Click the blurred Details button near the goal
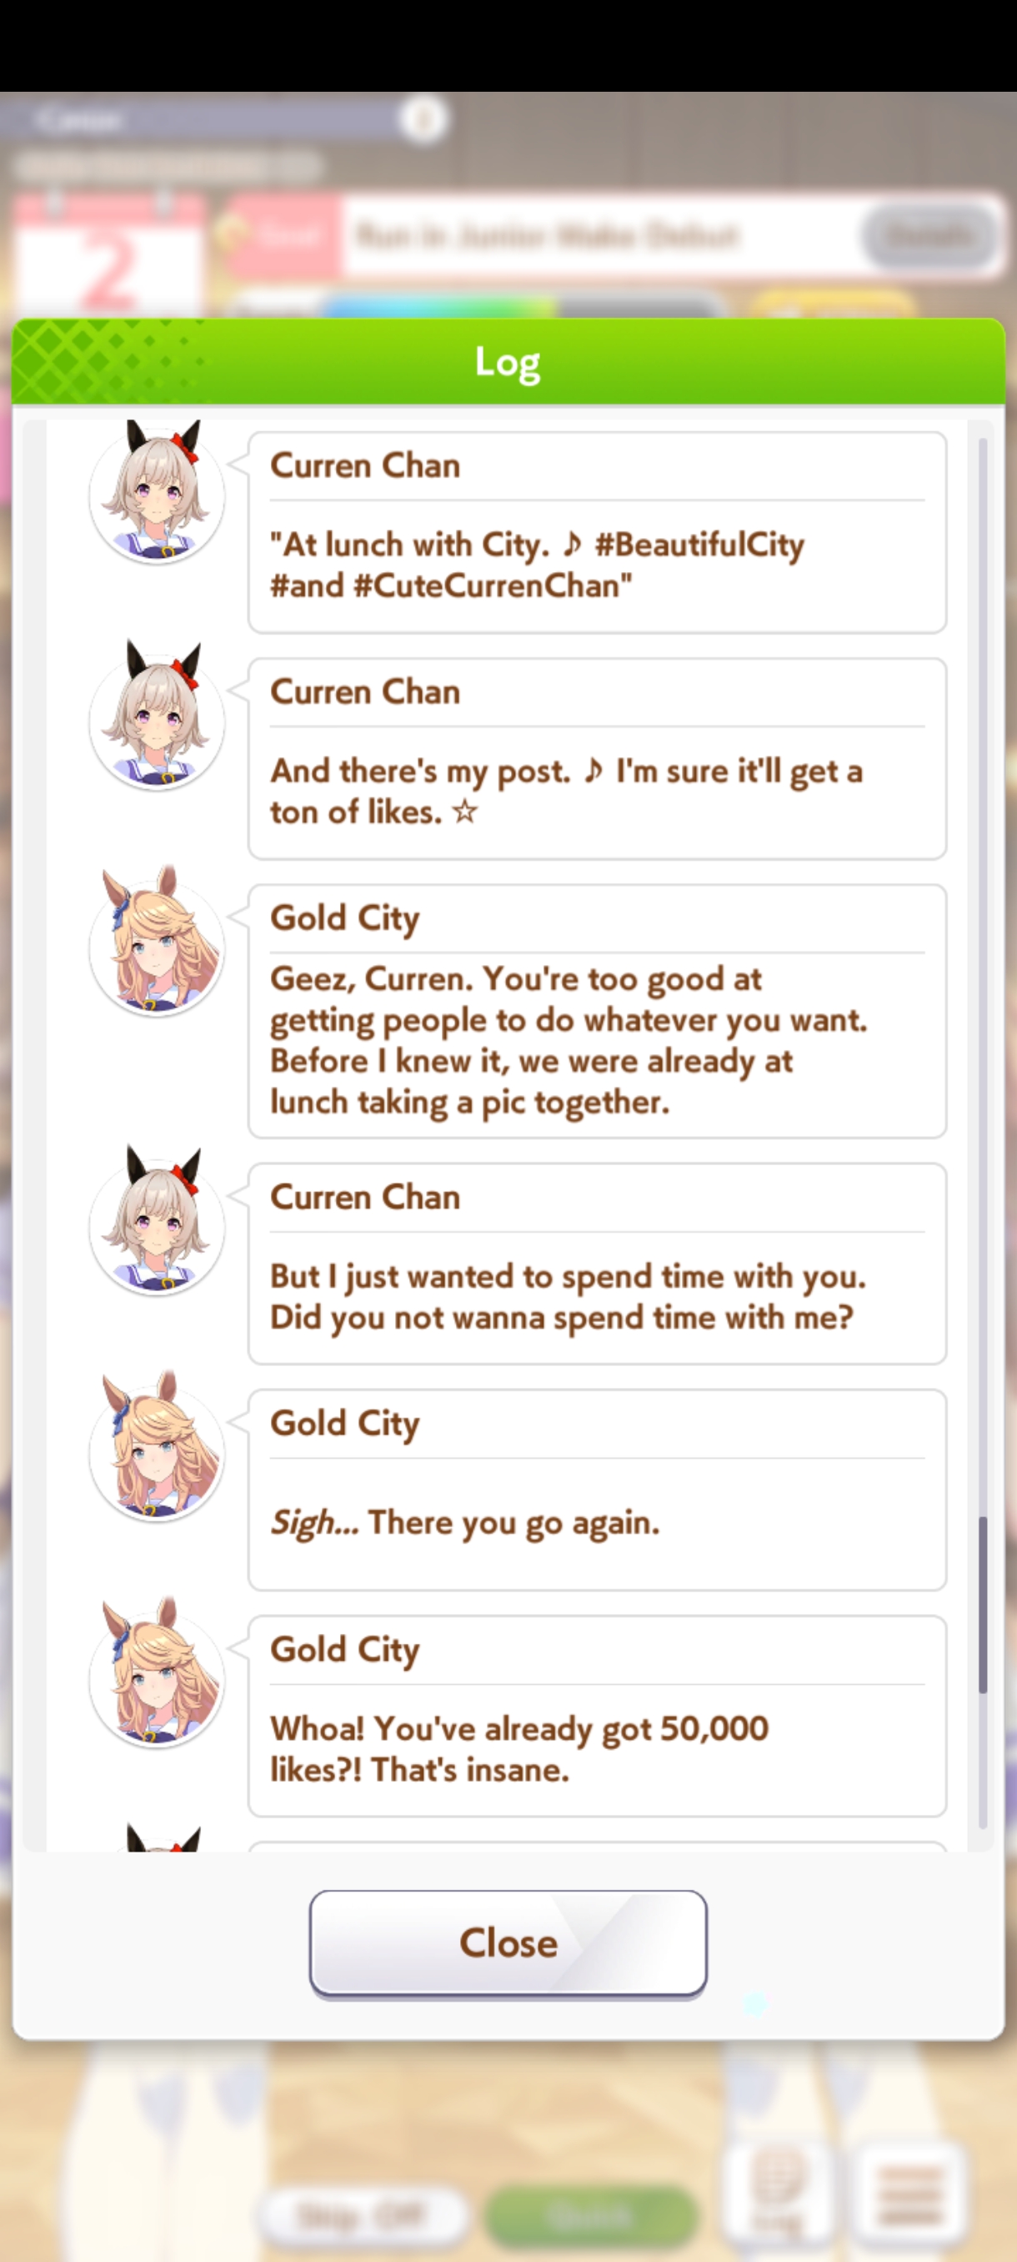Image resolution: width=1017 pixels, height=2262 pixels. point(929,235)
